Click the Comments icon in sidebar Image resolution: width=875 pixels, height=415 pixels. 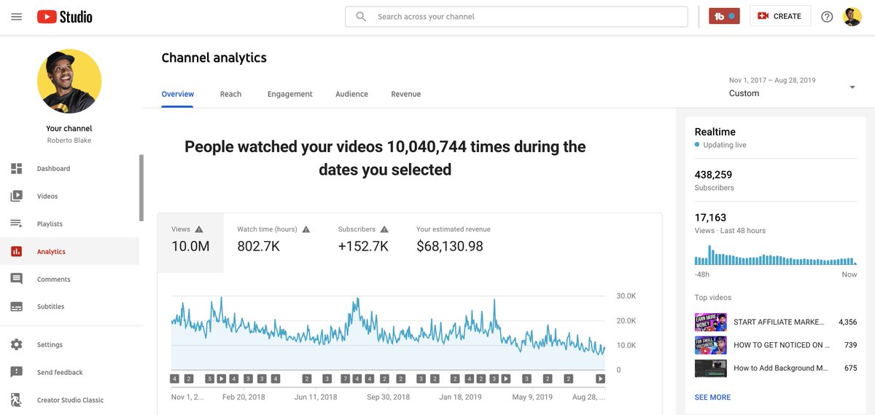pos(16,280)
